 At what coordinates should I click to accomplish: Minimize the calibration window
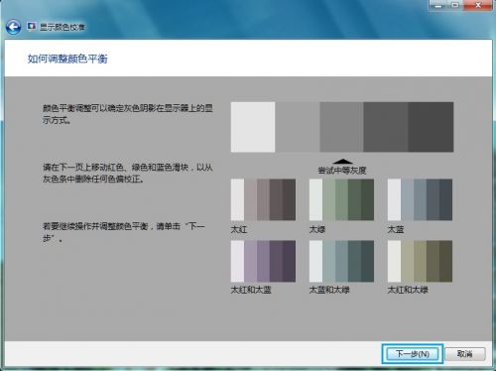coord(438,5)
